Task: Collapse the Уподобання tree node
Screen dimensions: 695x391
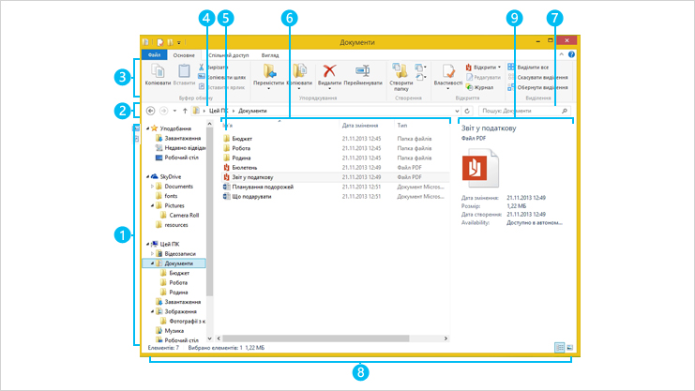Action: pos(147,128)
